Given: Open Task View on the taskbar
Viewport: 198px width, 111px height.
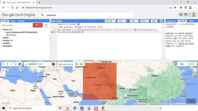Looking at the screenshot, I should (x=60, y=108).
